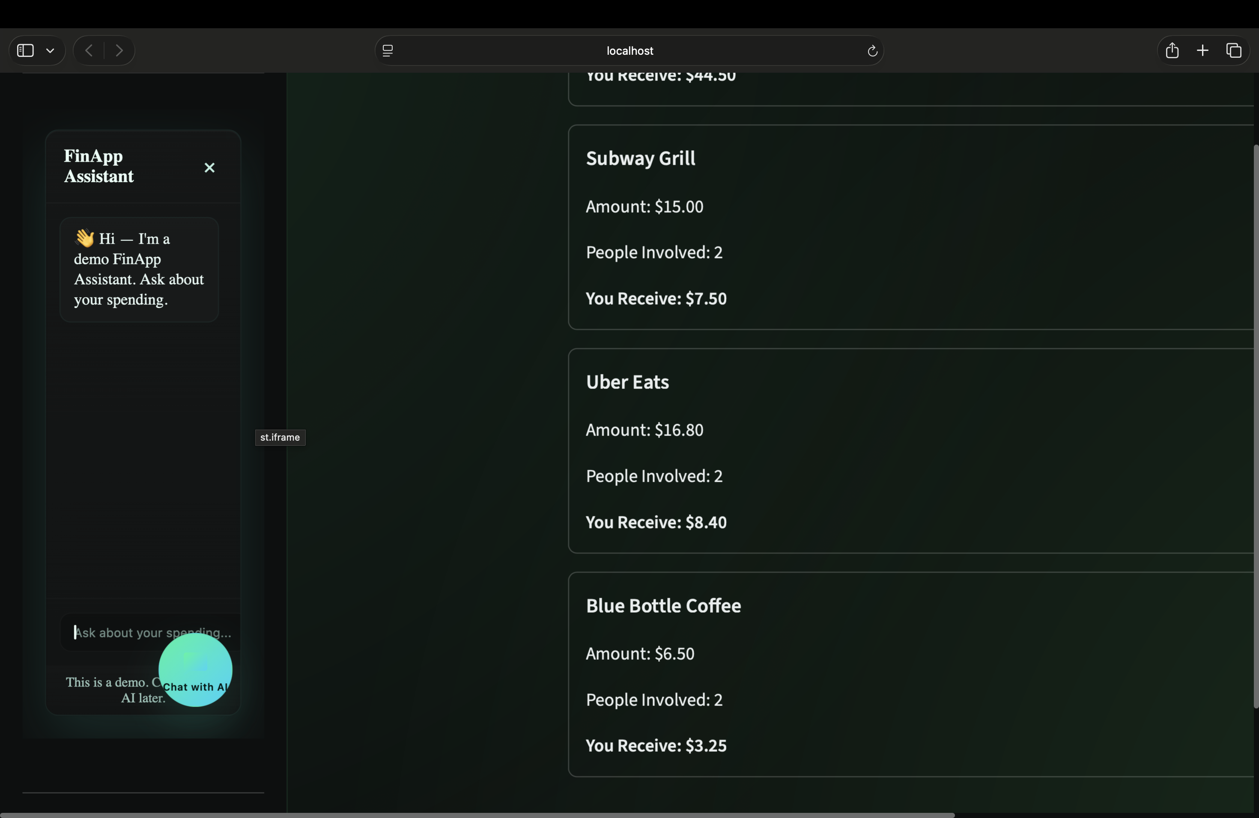Click the localhost address bar
Viewport: 1259px width, 818px height.
coord(629,51)
